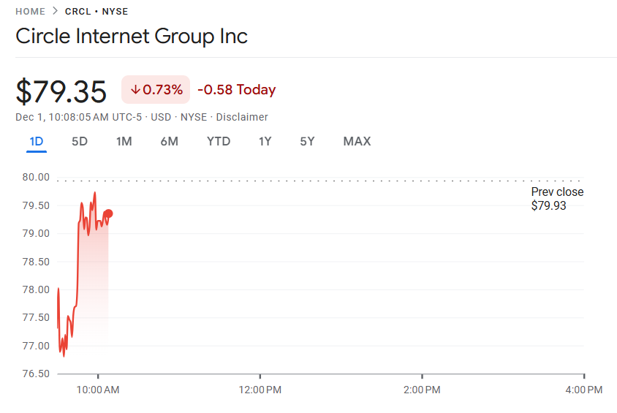
Task: Switch to the 6M range tab
Action: point(169,141)
